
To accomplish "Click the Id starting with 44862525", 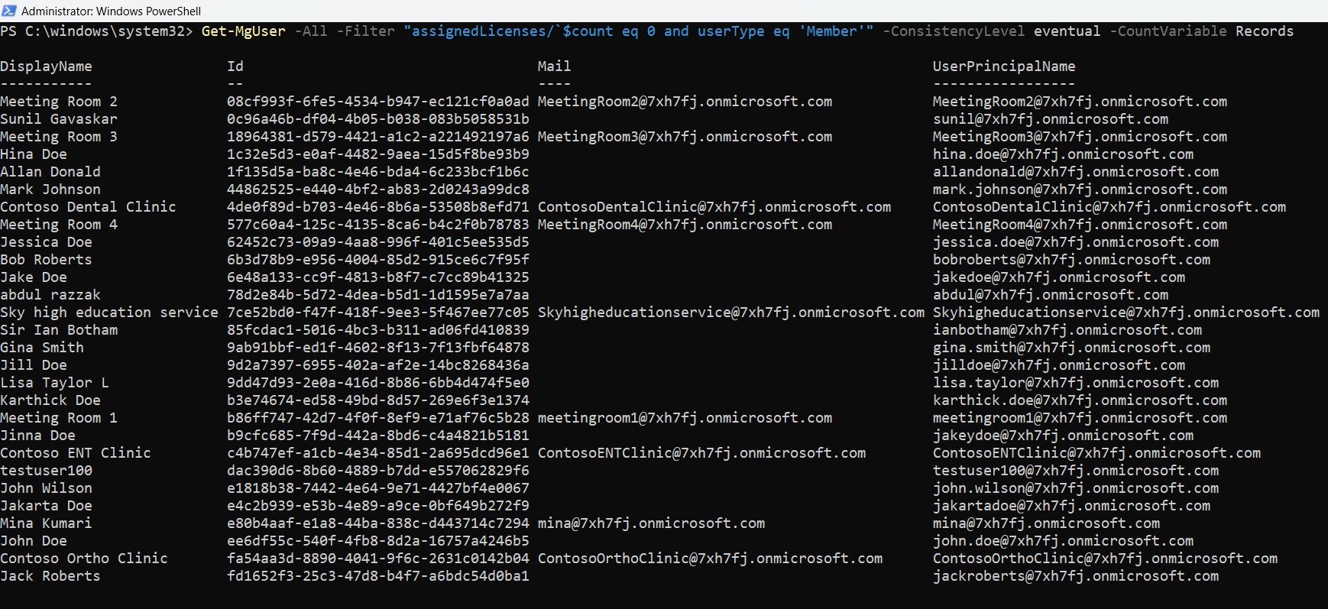I will coord(378,190).
